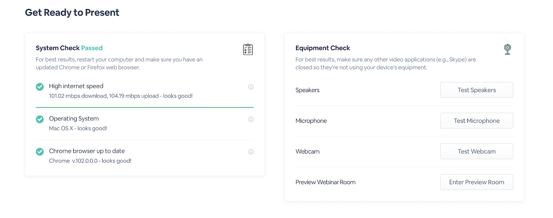
Task: Click the green progress bar under internet speed
Action: point(144,108)
